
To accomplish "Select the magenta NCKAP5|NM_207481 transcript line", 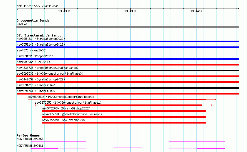I will [128, 148].
